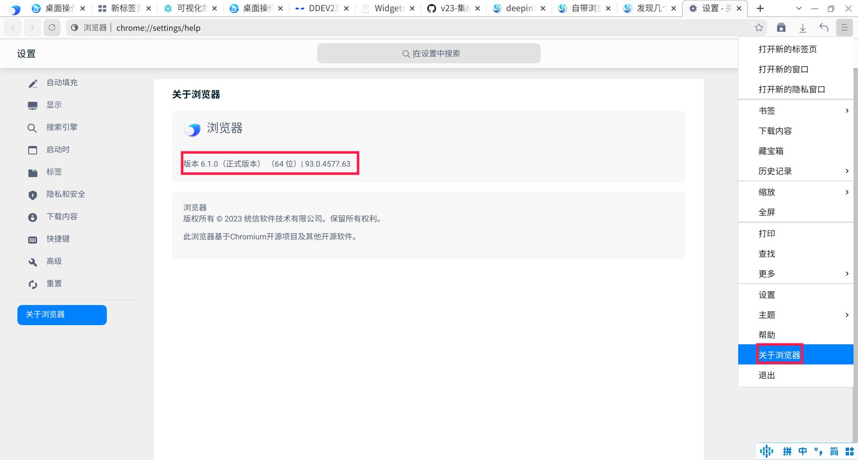Expand the 历史记录 submenu chevron
Viewport: 858px width, 460px height.
click(847, 171)
